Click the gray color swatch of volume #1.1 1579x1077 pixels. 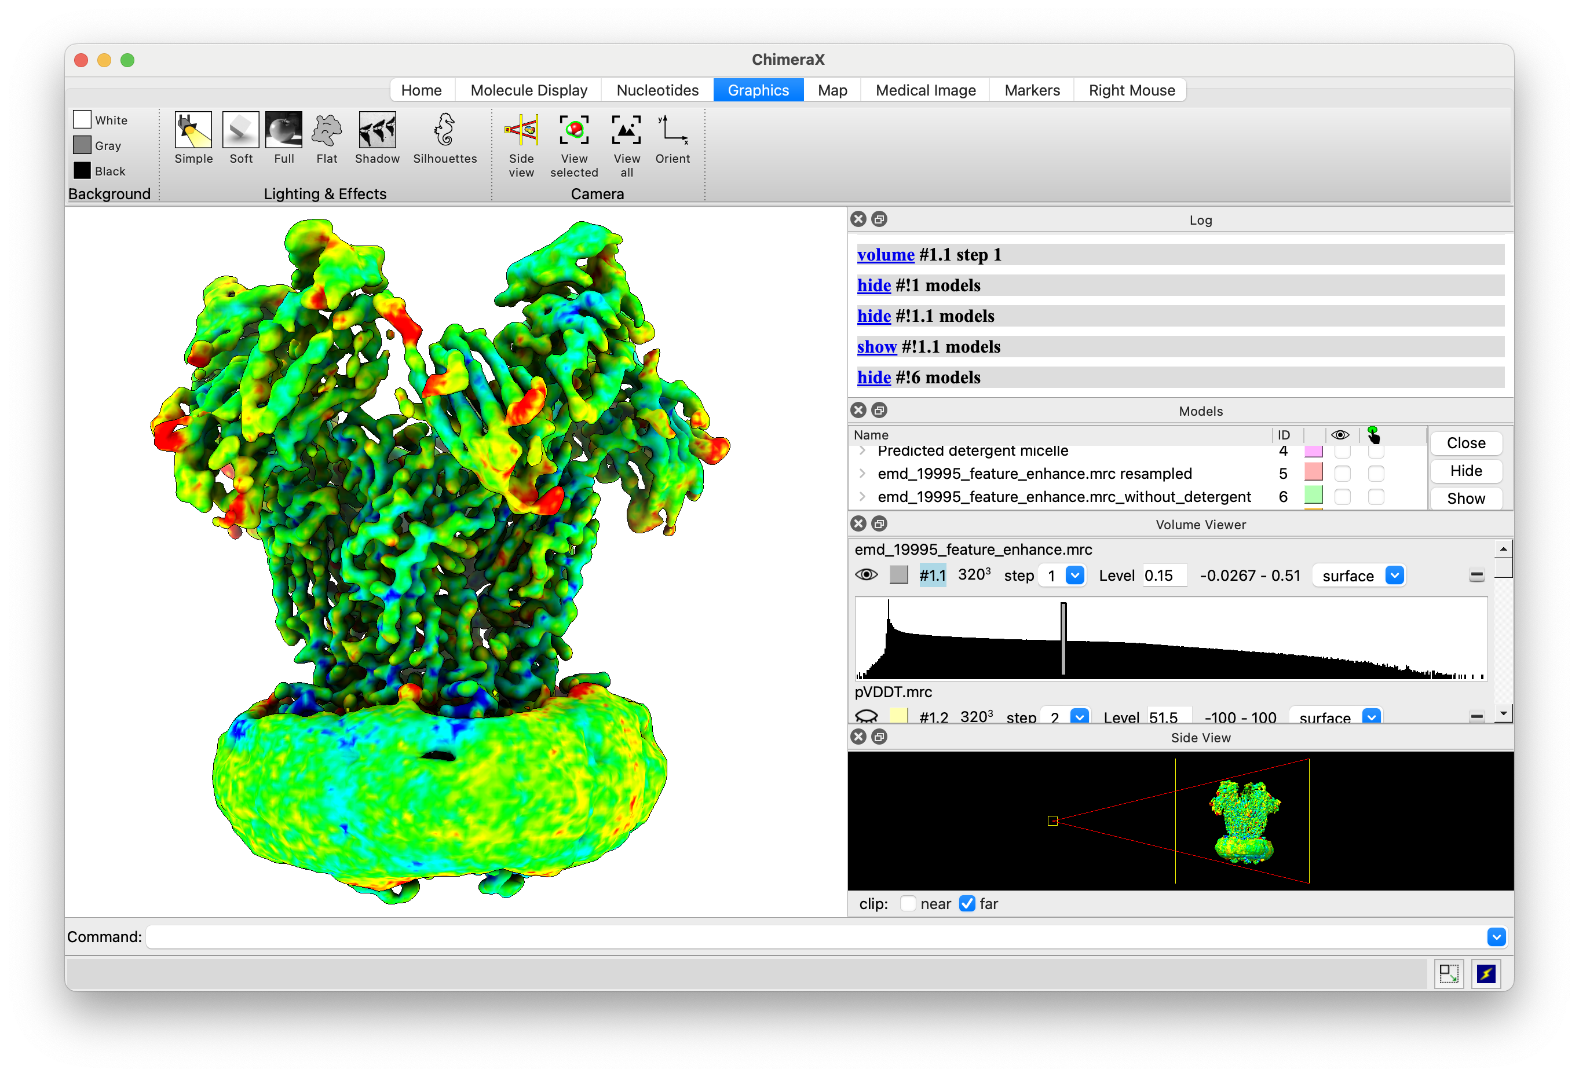[x=898, y=575]
